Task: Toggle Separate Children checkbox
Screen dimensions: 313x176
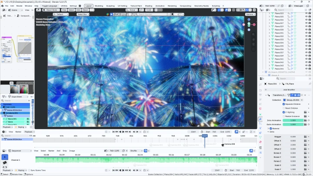Action: coord(283,104)
